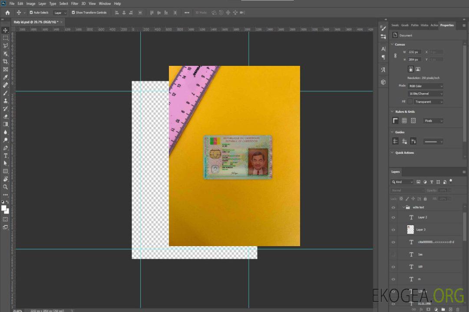
Task: Open the Layers panel options menu
Action: (x=464, y=172)
